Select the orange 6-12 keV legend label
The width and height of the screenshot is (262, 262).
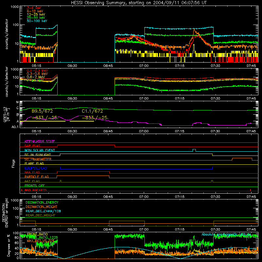pos(35,11)
